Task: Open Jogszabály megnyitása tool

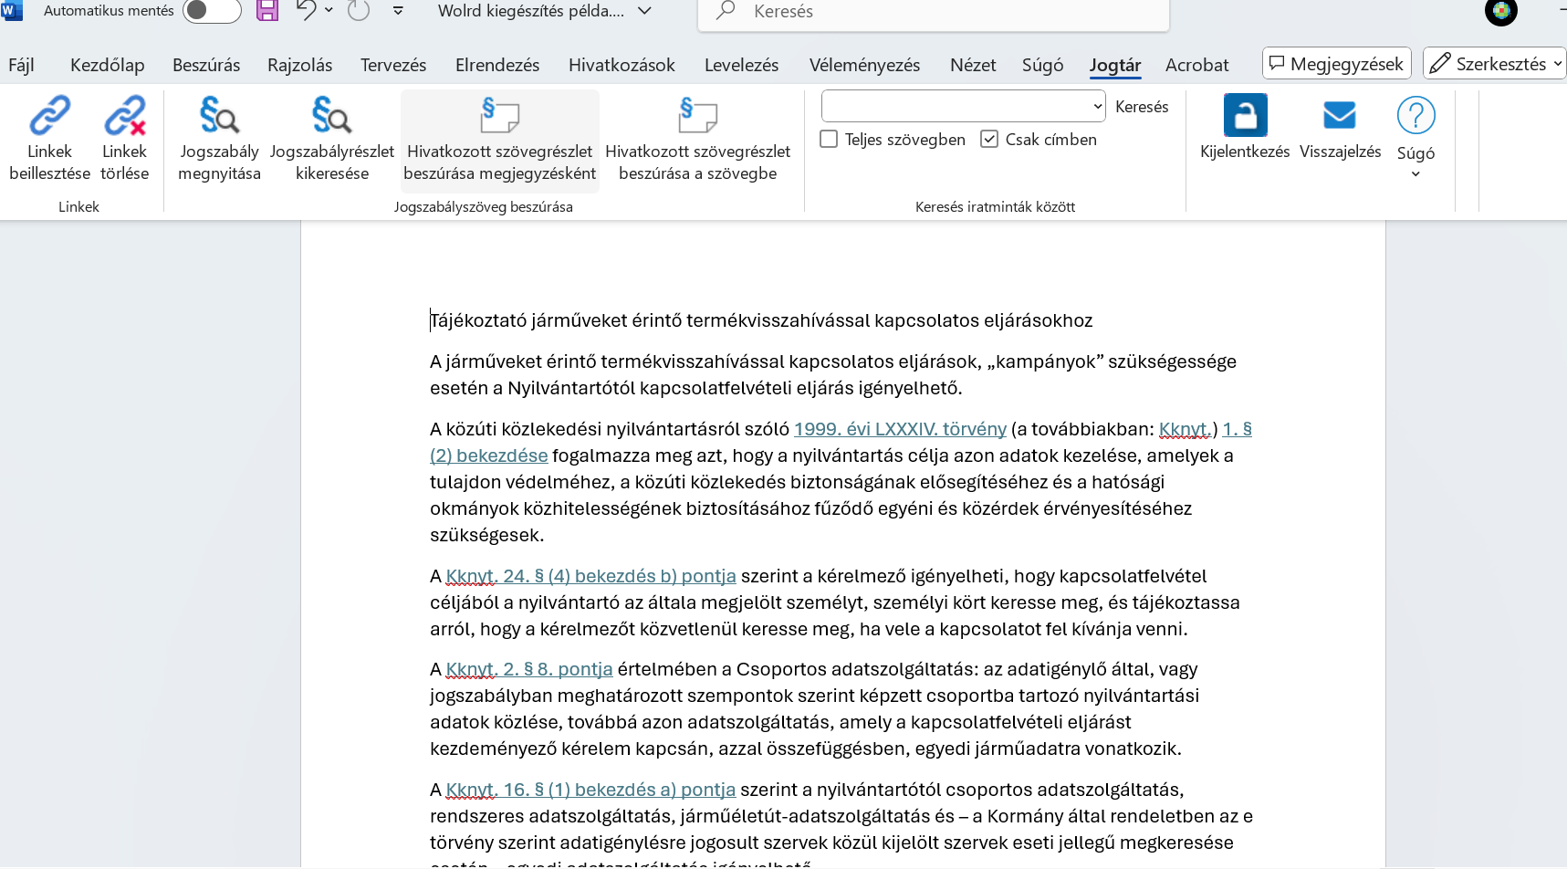Action: point(219,116)
